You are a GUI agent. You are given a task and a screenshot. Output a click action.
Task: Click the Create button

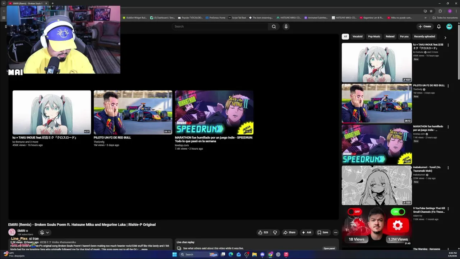425,26
